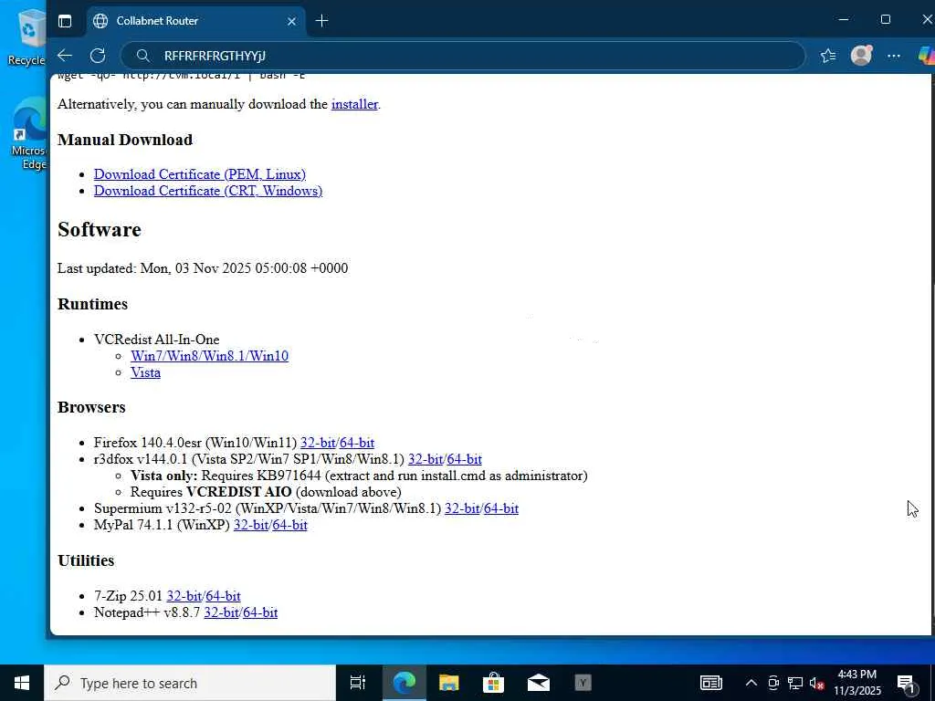
Task: Download r3dfox v144.0.1 32-bit
Action: [x=425, y=460]
